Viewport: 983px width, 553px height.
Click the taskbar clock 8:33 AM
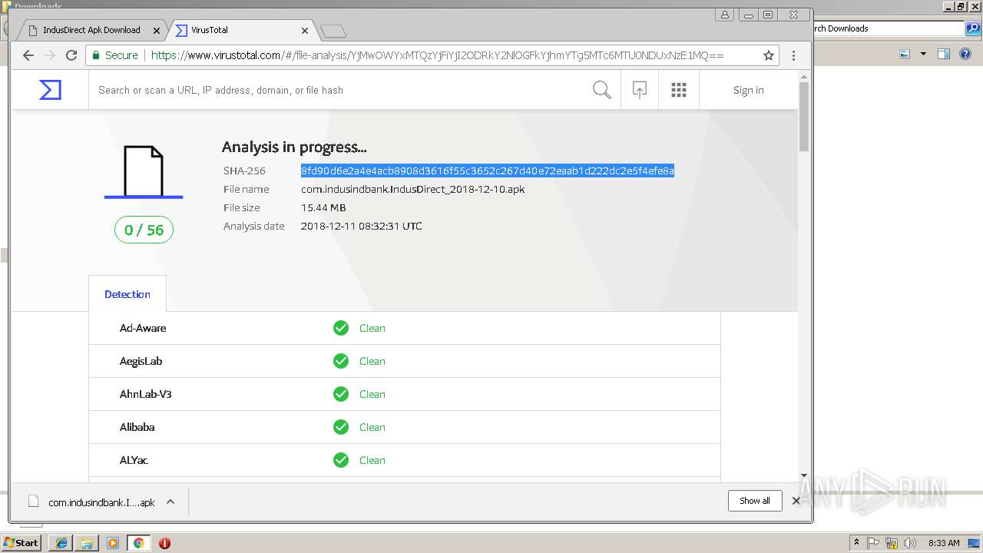944,543
